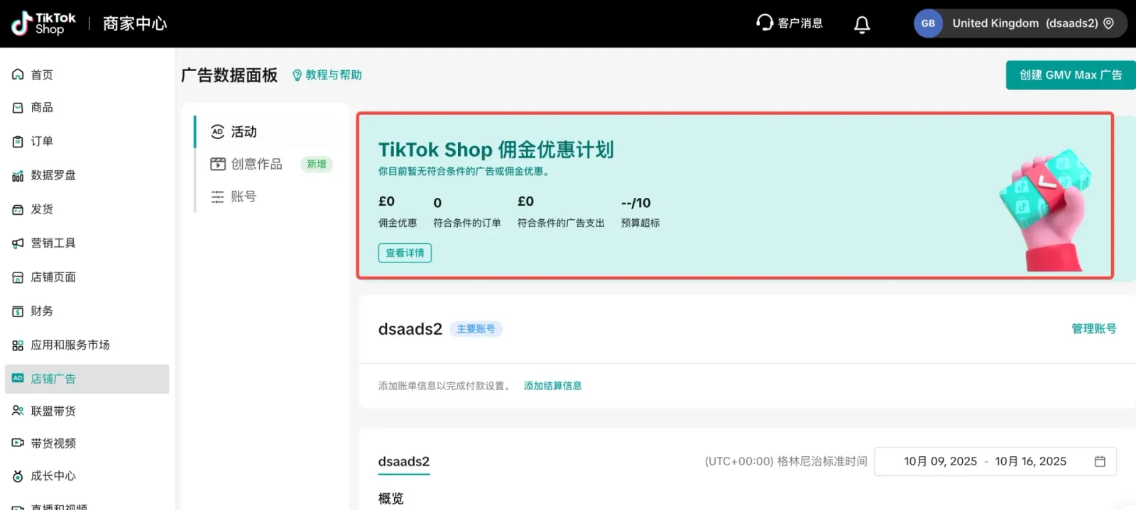Select 店铺广告 menu item
Screen dimensions: 1136x510
coord(87,379)
